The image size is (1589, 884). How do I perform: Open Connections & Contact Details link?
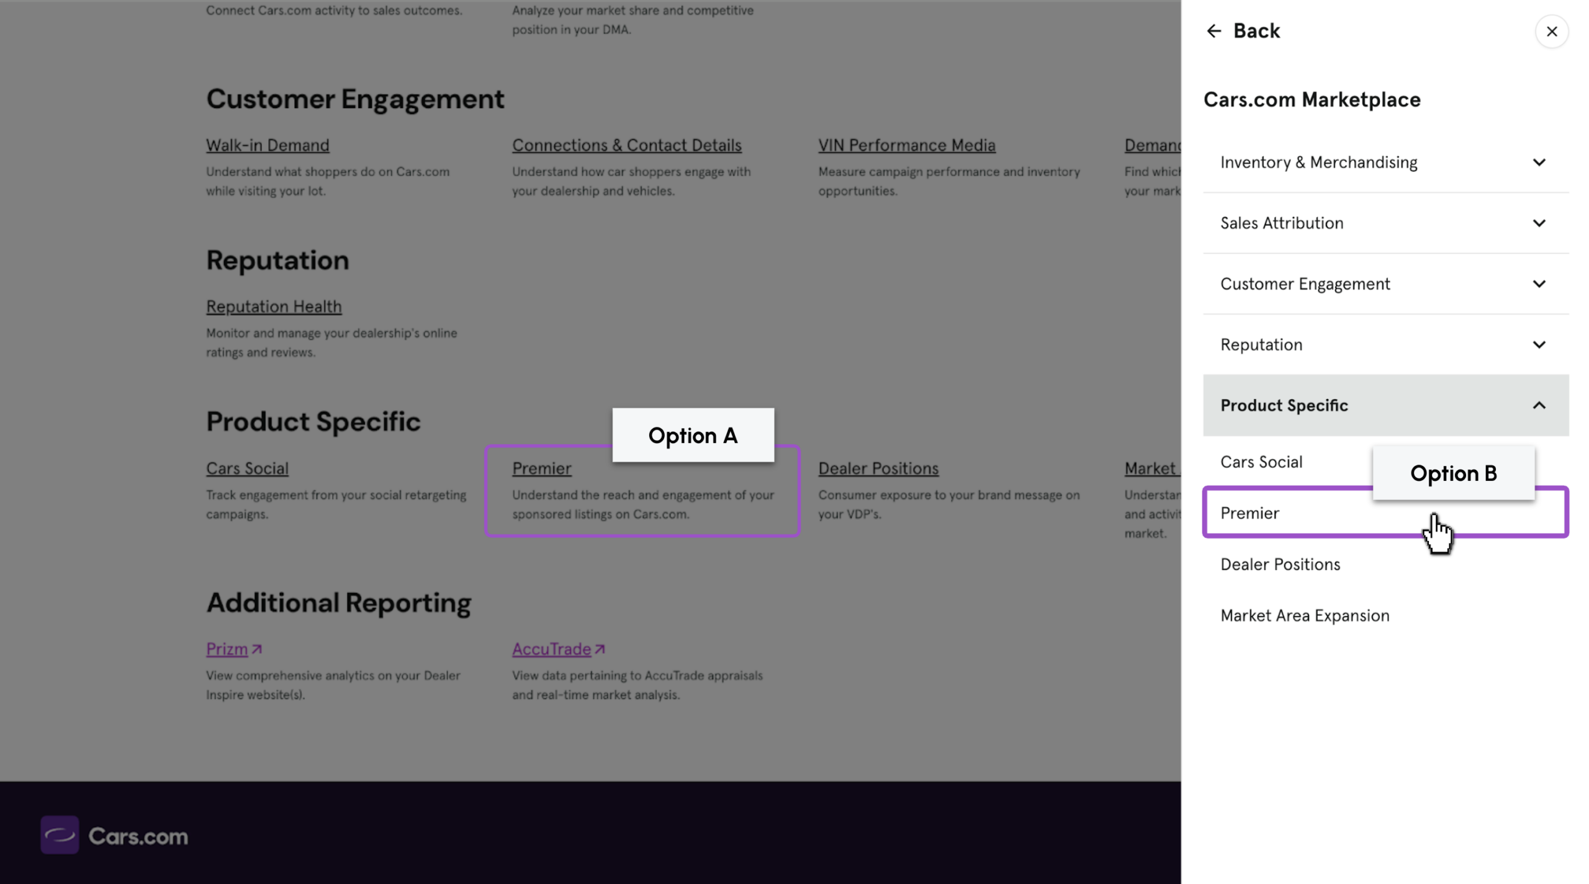tap(626, 145)
